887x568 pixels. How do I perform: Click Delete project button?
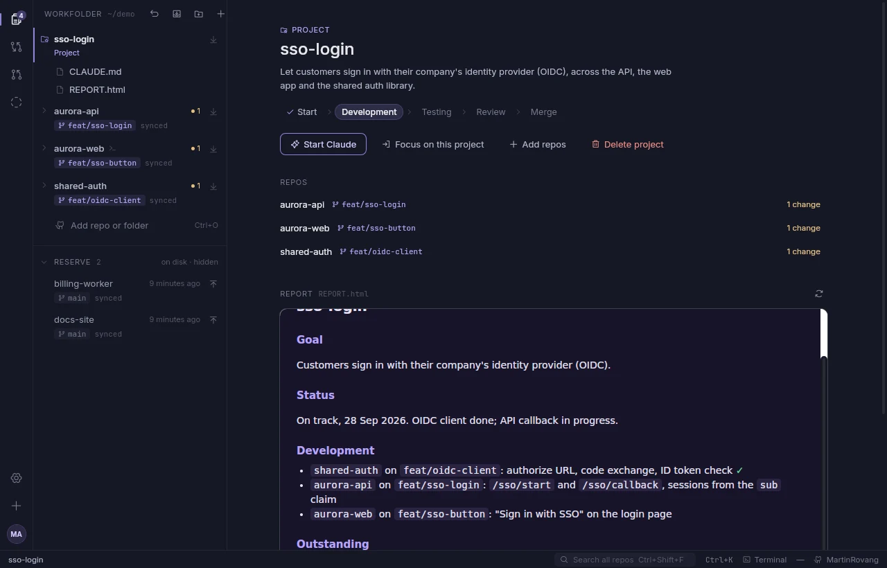(x=627, y=144)
